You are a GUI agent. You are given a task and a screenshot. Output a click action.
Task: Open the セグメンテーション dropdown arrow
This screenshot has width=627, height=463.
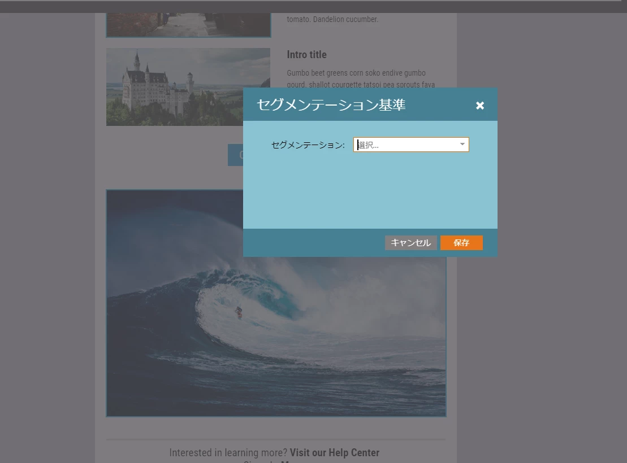(462, 144)
